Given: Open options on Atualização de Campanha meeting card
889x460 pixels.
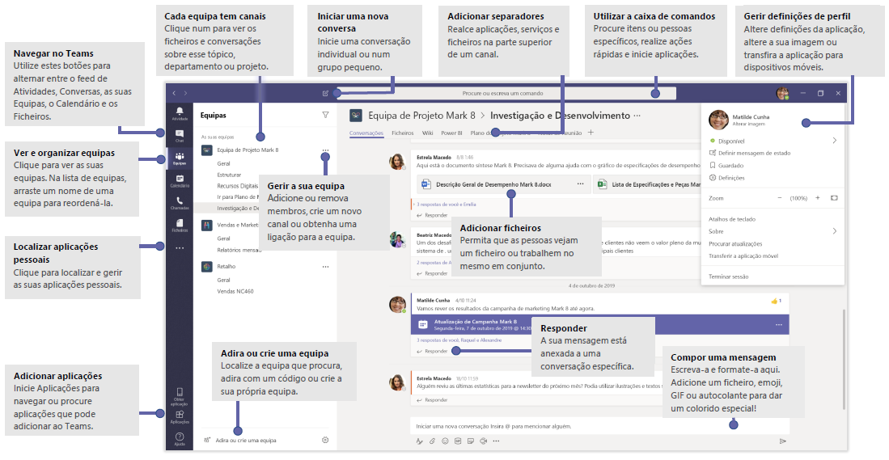Looking at the screenshot, I should [x=779, y=325].
